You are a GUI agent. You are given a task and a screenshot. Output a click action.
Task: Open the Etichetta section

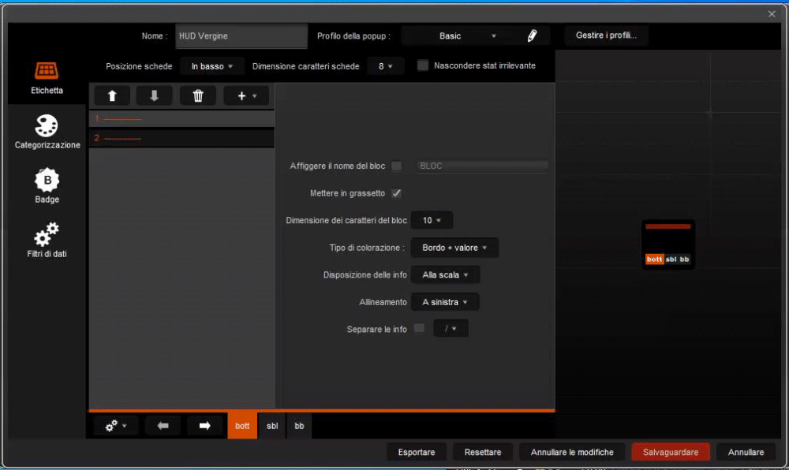[47, 78]
